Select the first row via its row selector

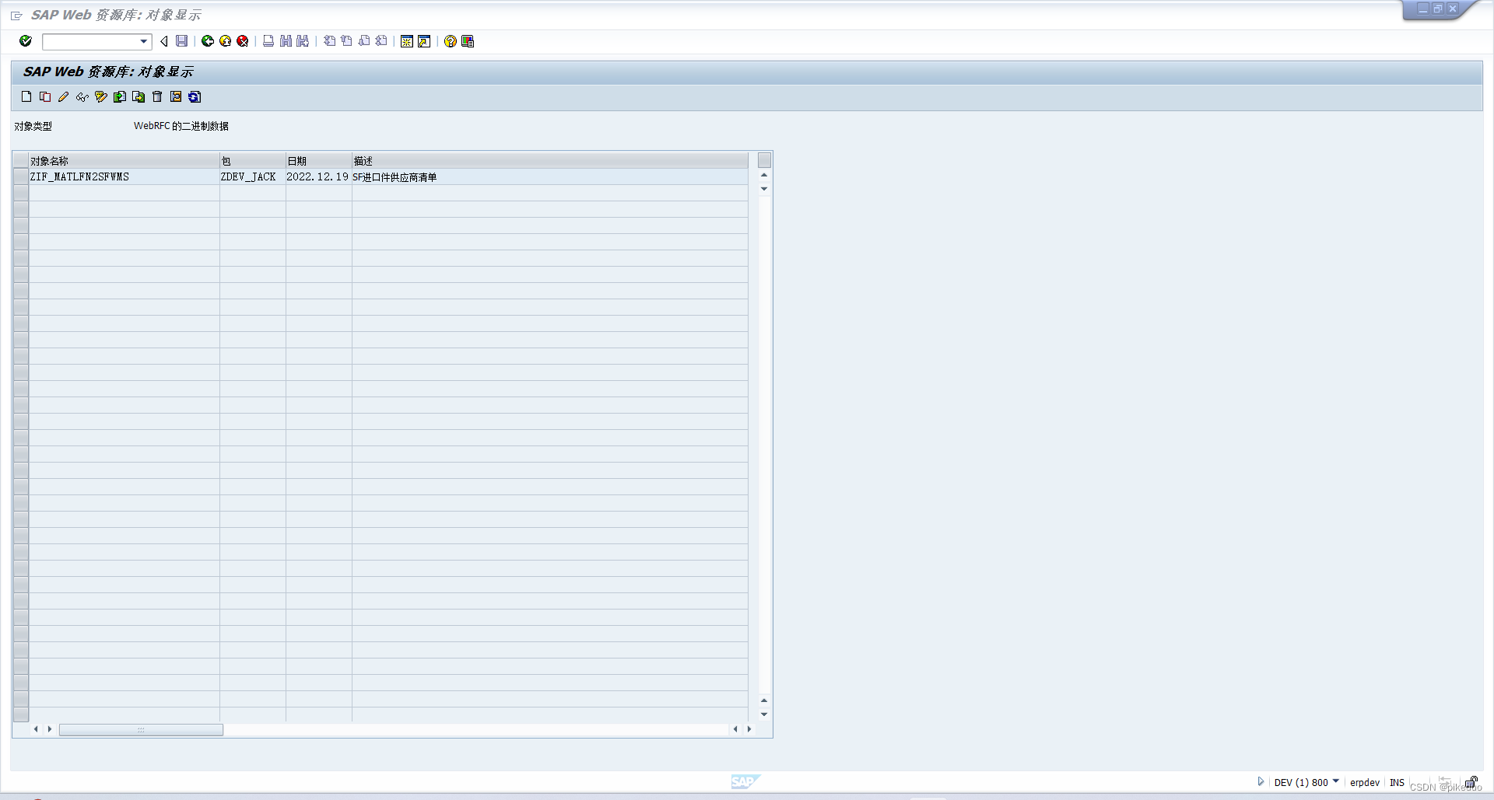21,177
